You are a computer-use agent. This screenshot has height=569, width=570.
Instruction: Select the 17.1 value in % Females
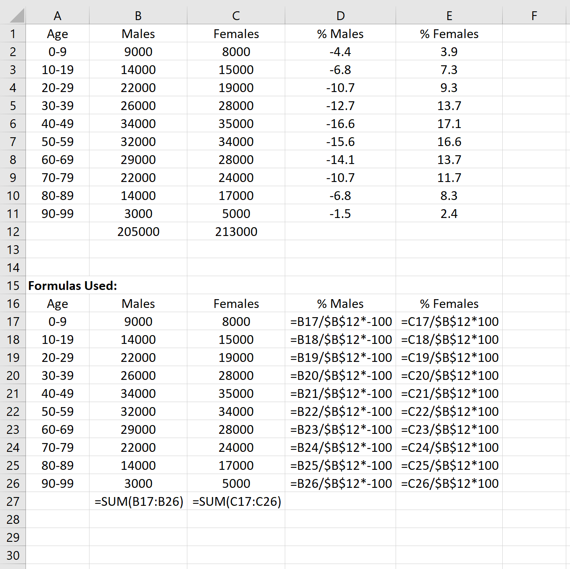(x=449, y=123)
